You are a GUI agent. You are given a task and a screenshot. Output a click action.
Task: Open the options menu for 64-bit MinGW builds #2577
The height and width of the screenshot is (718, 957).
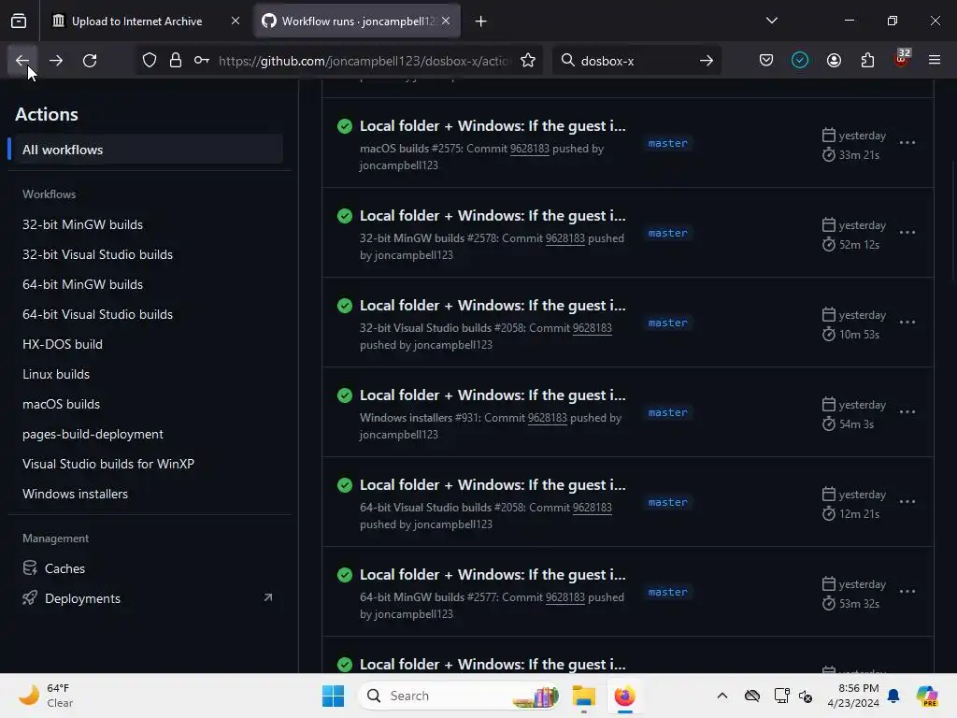[x=907, y=592]
